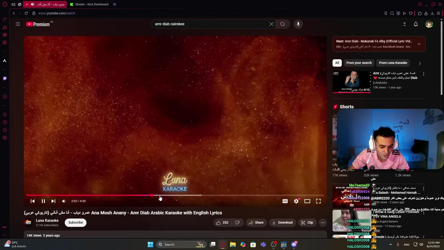444x250 pixels.
Task: Open more actions three-dot menu under video
Action: (x=323, y=223)
